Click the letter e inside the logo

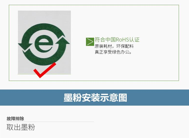click(44, 44)
